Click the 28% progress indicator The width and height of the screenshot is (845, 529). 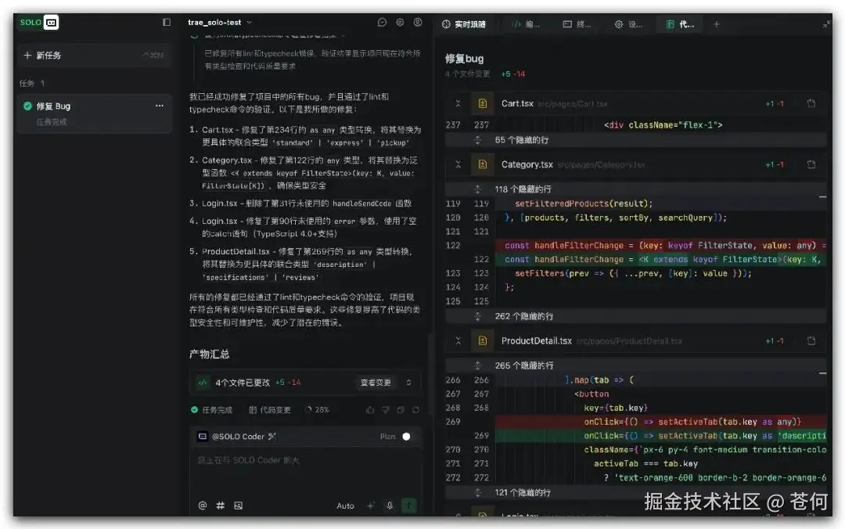[321, 409]
